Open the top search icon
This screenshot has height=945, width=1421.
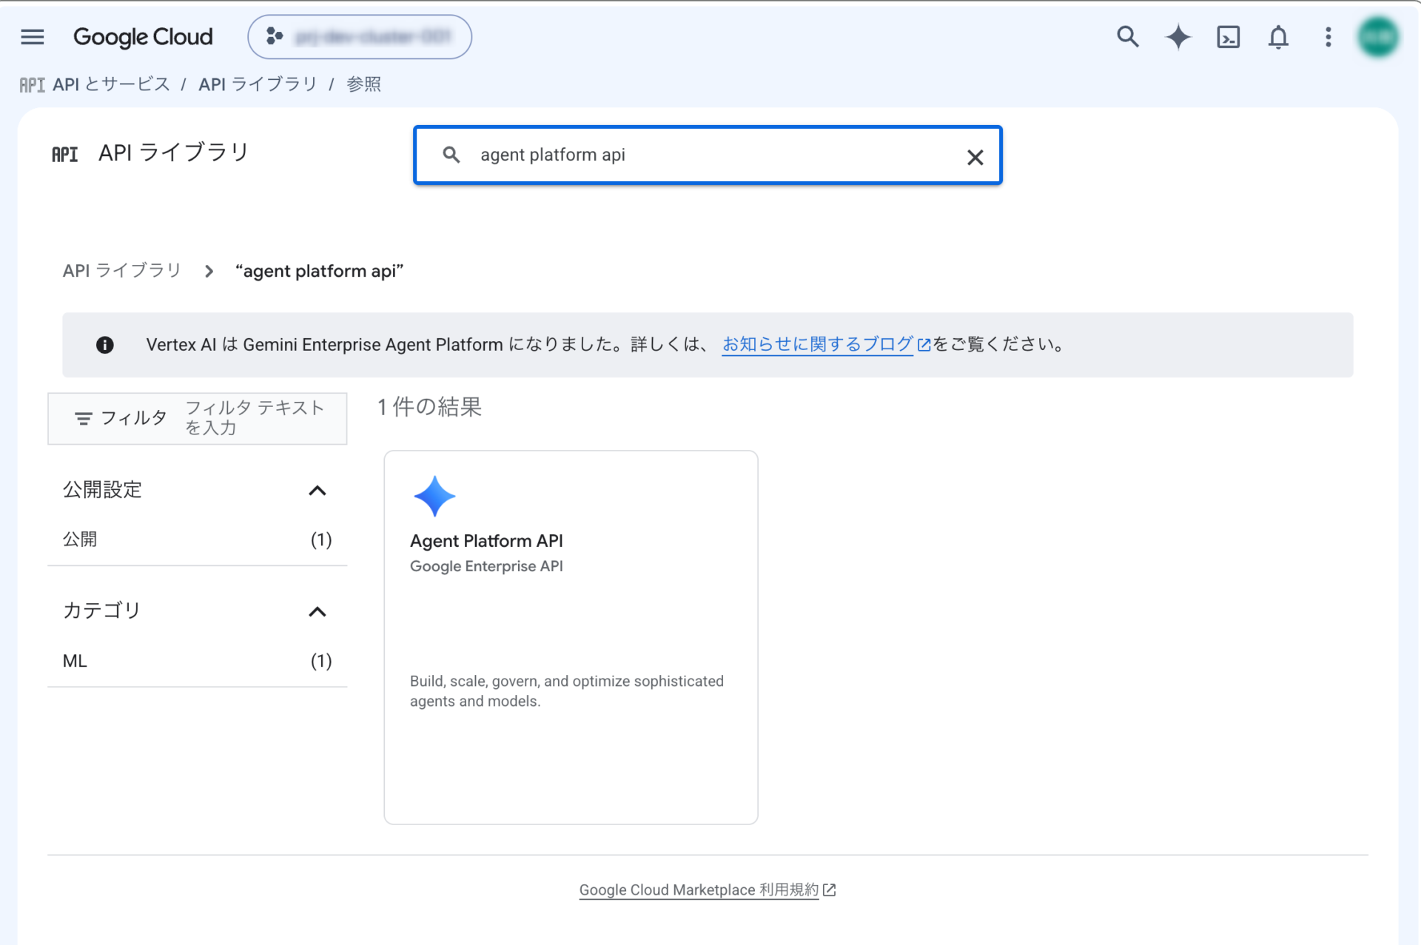click(1127, 37)
